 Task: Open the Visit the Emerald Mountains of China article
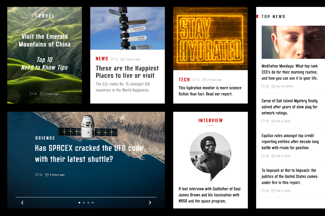tap(45, 40)
